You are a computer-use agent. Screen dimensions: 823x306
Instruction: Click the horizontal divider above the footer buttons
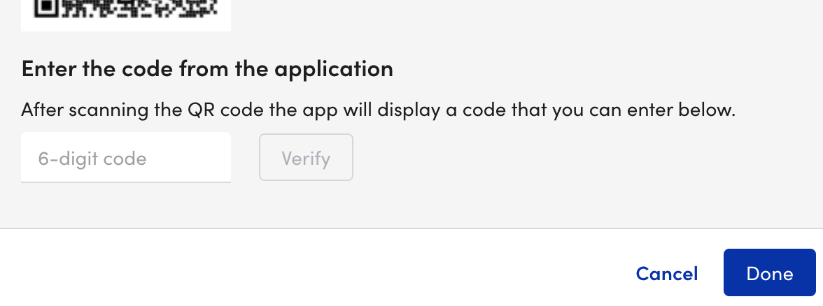click(411, 228)
